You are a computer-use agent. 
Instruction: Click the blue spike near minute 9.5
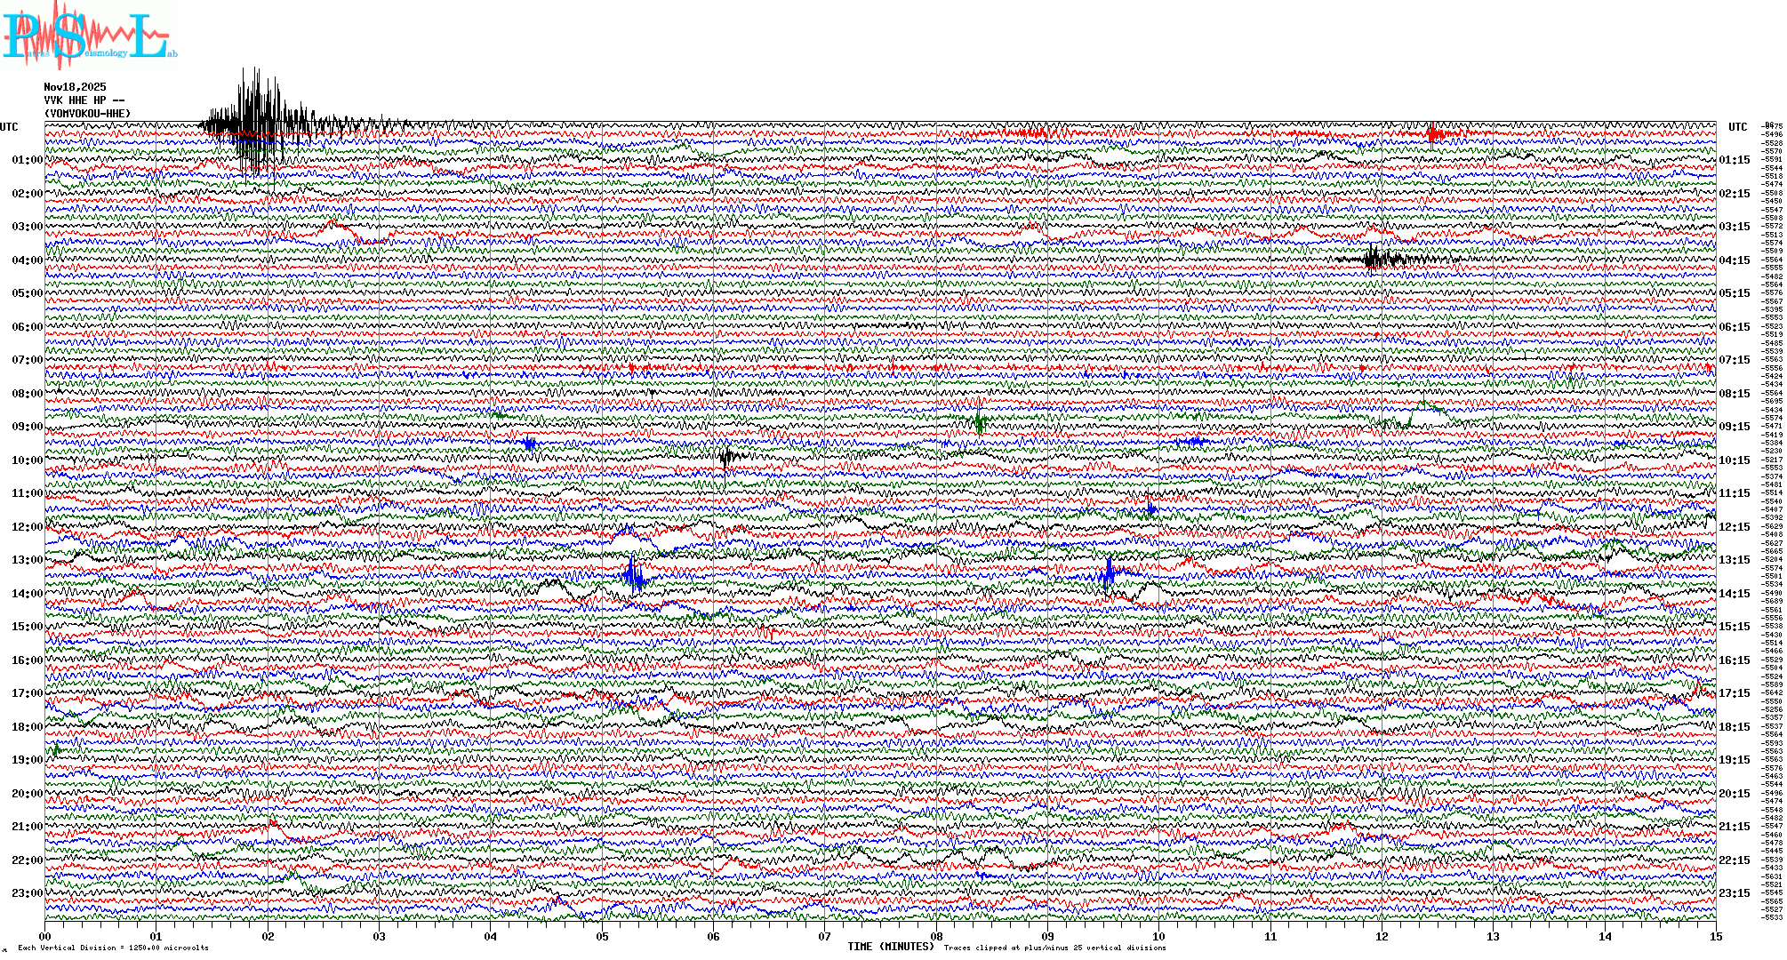[1108, 573]
